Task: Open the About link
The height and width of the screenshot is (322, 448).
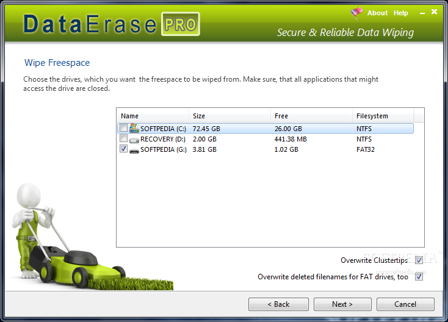Action: point(377,13)
